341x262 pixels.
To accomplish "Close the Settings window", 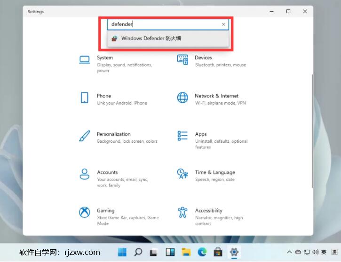I will (x=305, y=11).
